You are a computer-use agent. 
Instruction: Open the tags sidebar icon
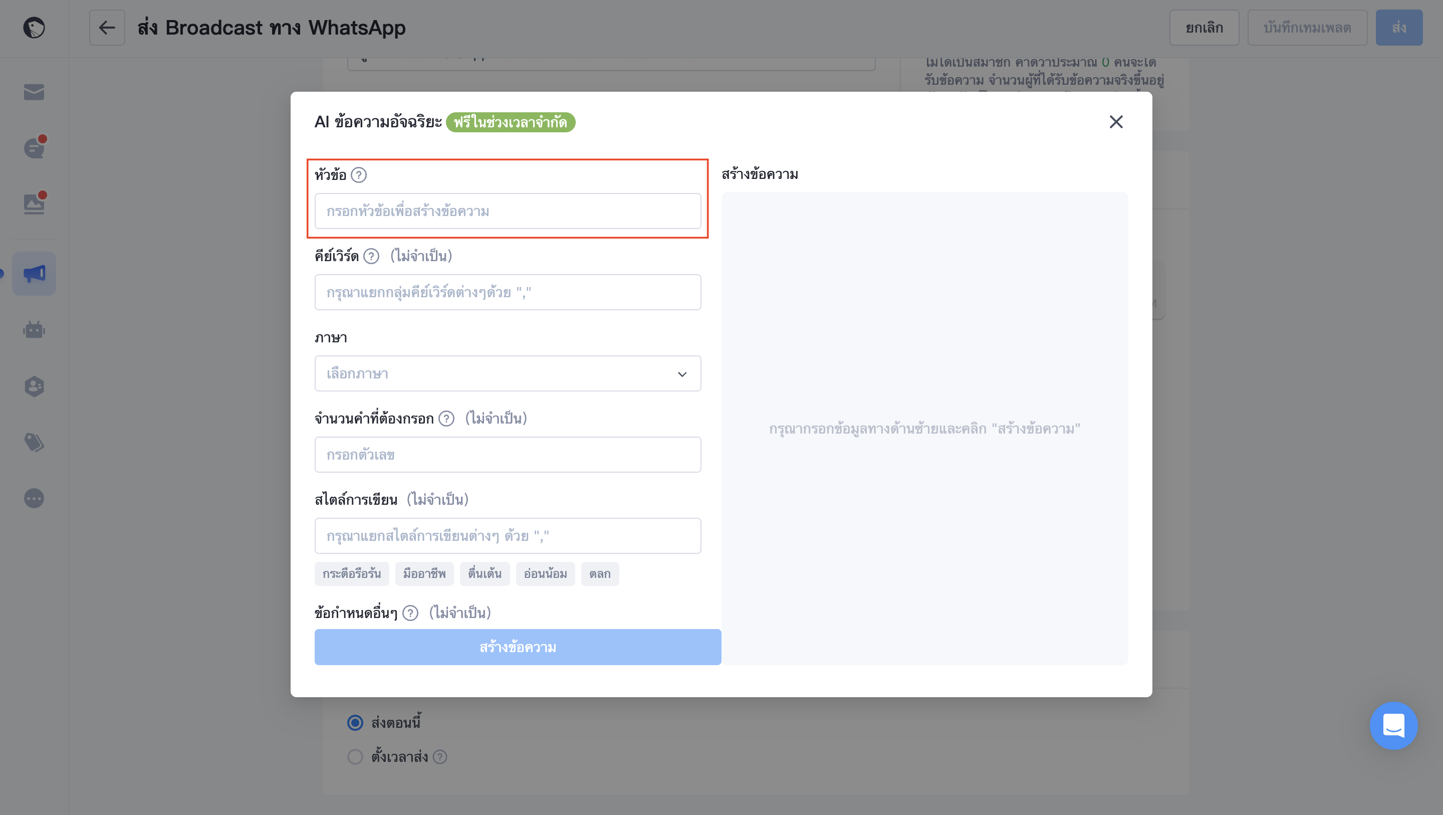point(34,442)
